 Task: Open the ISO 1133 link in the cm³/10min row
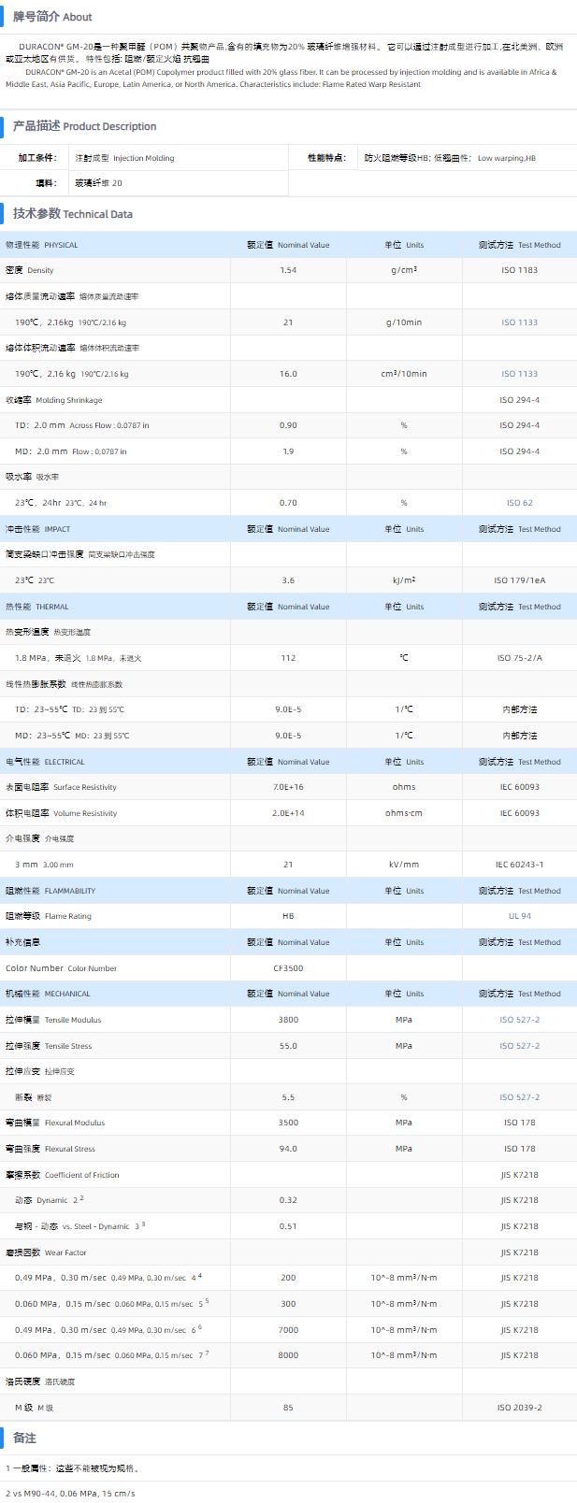pos(519,374)
